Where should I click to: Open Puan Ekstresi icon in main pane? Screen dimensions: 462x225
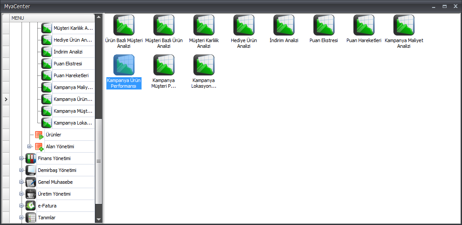[x=324, y=25]
